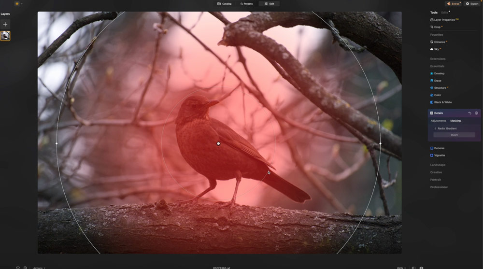Mark photo as favorite with heart icon

tap(18, 268)
